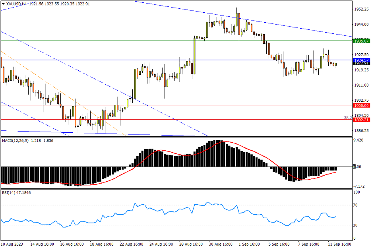
Task: Click the RSI(14) indicator label
Action: click(10, 192)
